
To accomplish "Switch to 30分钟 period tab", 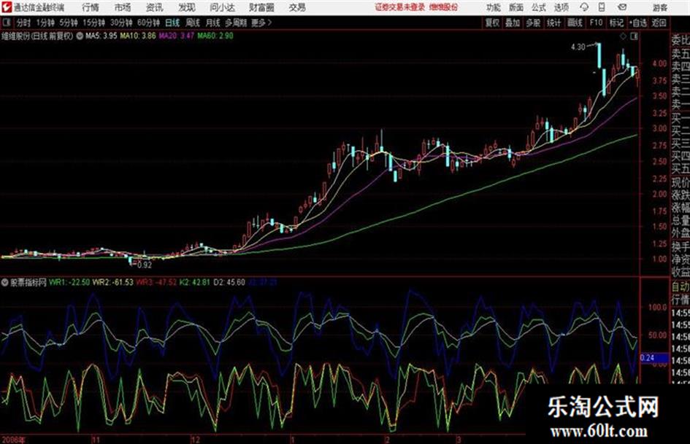I will 121,23.
